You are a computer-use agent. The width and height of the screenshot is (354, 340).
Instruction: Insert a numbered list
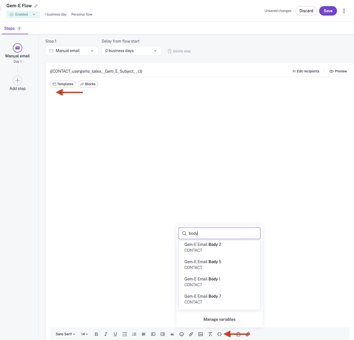134,334
